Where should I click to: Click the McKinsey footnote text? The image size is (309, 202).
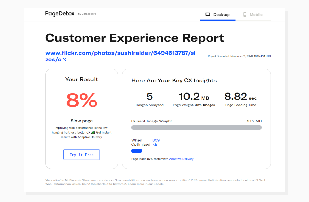coord(155,182)
